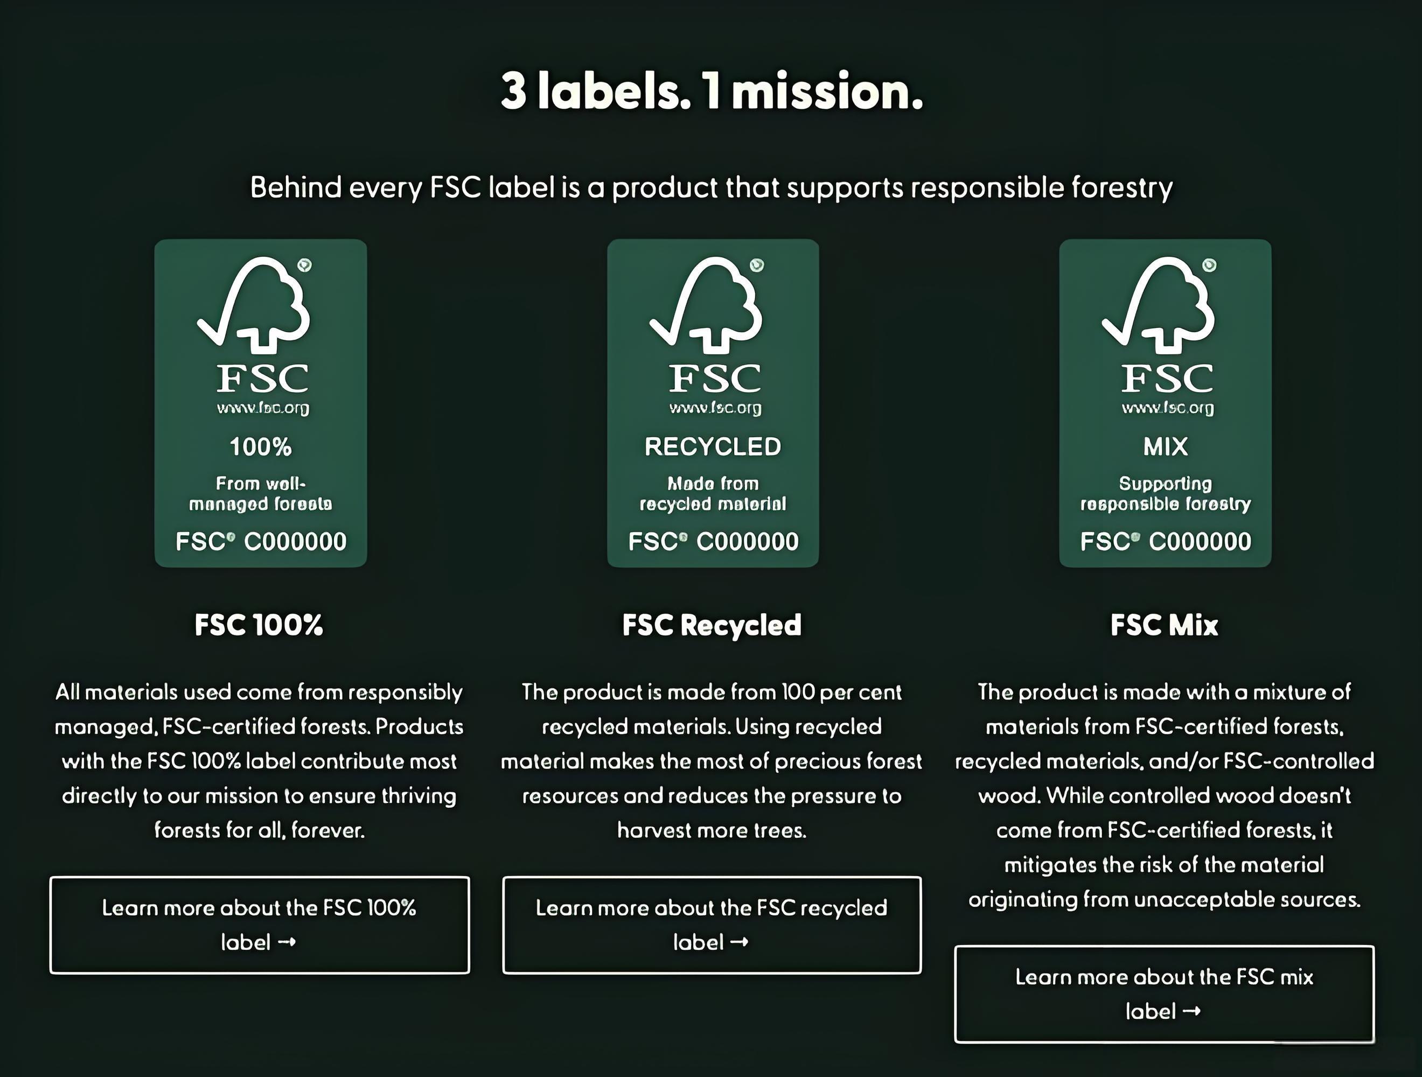Click the 'FSC 100%' column heading
Screen dimensions: 1422x1077
(259, 625)
